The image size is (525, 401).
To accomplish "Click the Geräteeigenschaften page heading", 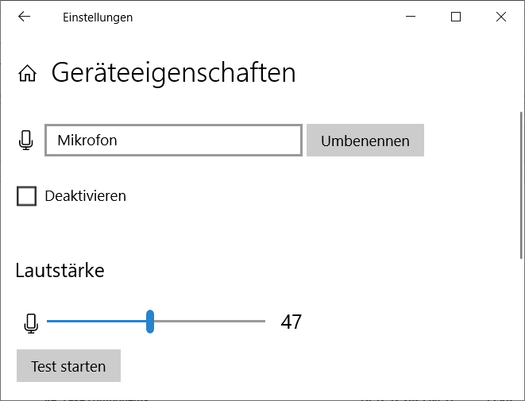I will click(173, 73).
